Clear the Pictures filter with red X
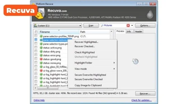The width and height of the screenshot is (188, 104). pos(128,25)
